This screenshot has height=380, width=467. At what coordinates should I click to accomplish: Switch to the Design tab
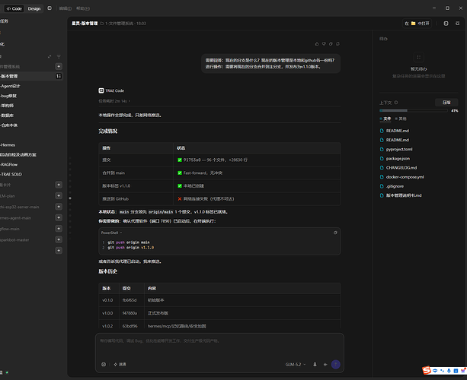[34, 8]
